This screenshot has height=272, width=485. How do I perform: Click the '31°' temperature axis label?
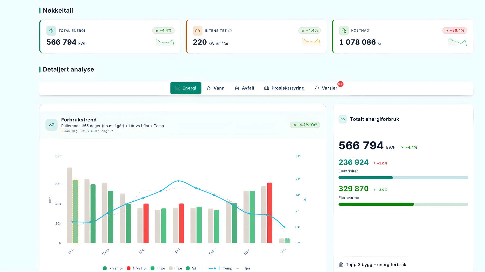[x=298, y=156]
